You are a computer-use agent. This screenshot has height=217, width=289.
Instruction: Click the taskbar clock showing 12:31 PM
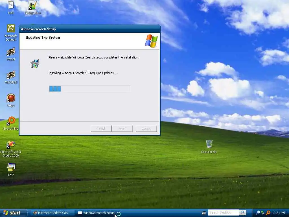point(279,213)
